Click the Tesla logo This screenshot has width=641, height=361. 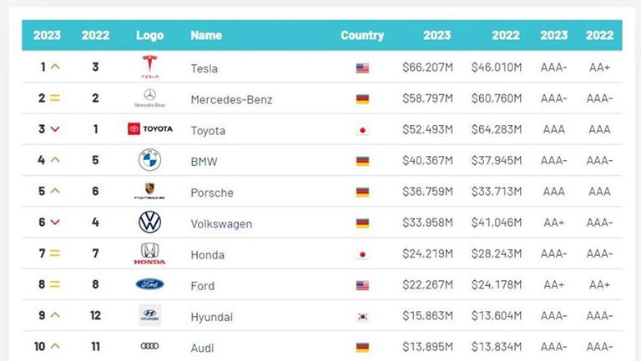[x=149, y=67]
